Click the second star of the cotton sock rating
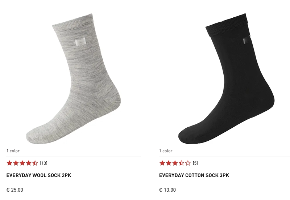Image resolution: width=290 pixels, height=200 pixels. (x=169, y=163)
